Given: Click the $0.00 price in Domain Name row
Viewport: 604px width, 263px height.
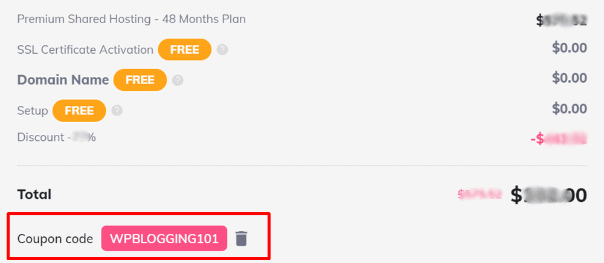Looking at the screenshot, I should click(570, 78).
